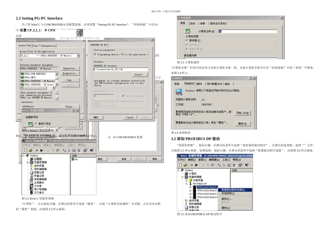Click Help pointer icon in left WinCC toolbar
332x235 pixels.
tap(92, 150)
